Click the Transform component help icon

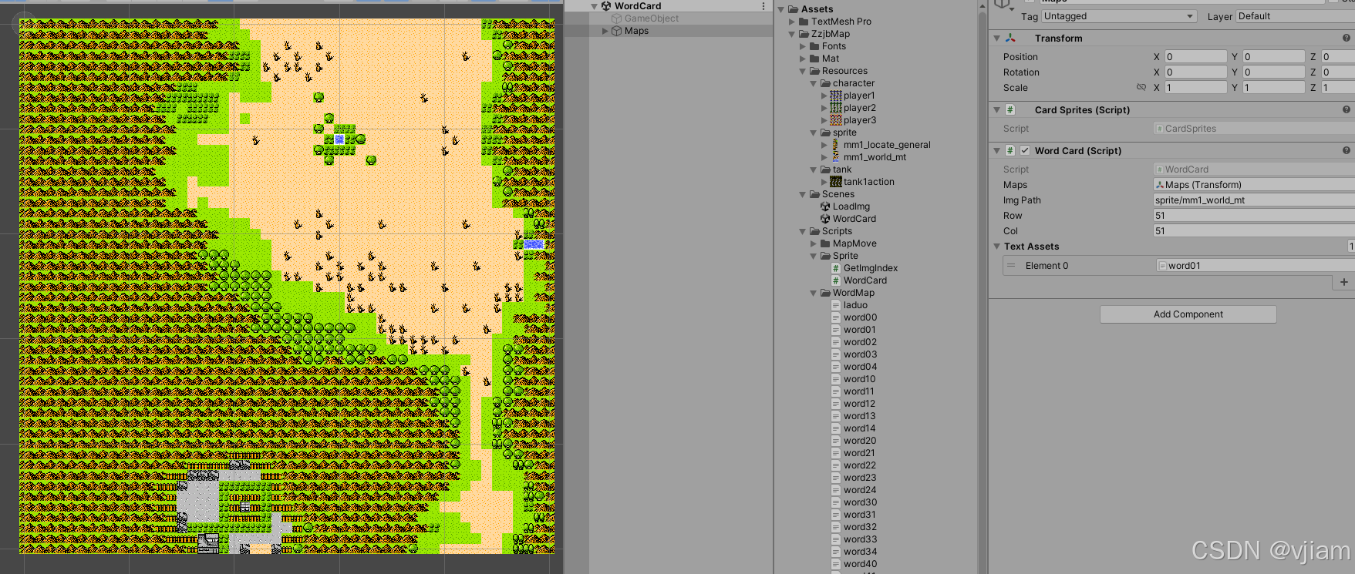[1347, 38]
